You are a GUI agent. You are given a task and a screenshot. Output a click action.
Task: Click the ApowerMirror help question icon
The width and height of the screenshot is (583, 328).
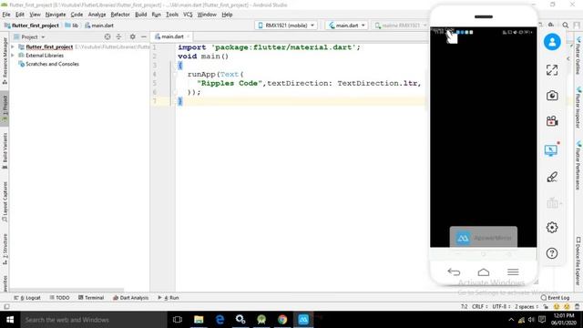[x=552, y=253]
